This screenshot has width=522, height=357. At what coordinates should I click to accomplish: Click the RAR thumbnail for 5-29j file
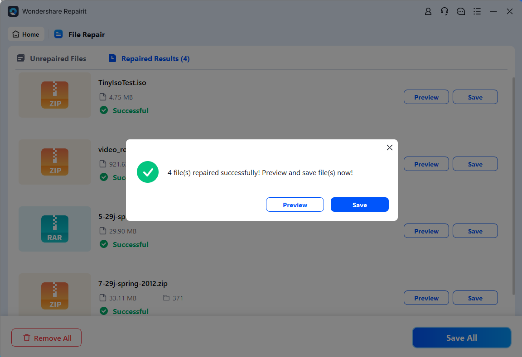pos(55,229)
